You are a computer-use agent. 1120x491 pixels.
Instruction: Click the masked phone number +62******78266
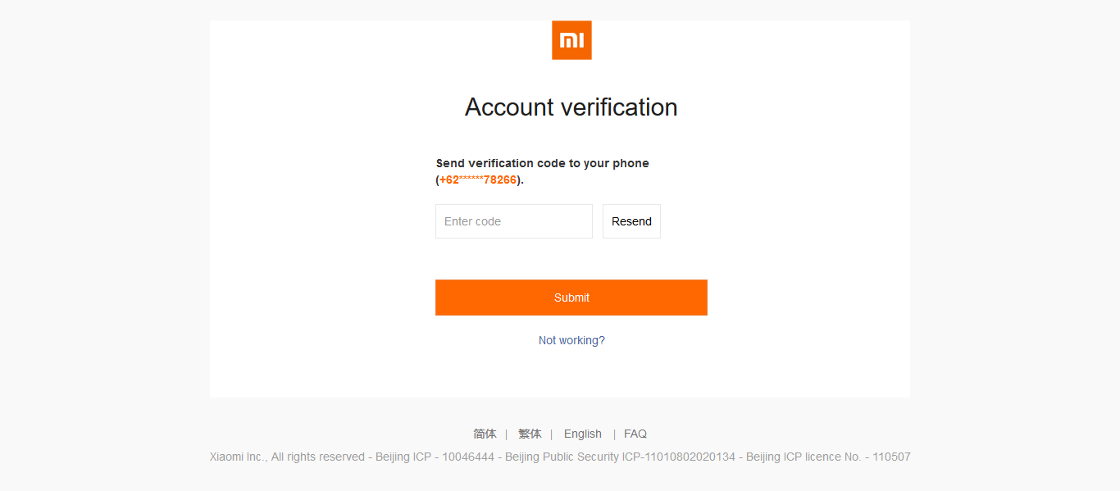[478, 180]
